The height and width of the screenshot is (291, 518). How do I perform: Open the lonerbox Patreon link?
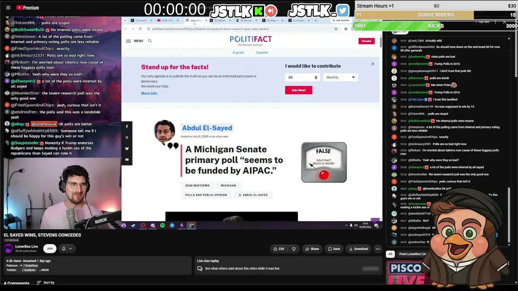coord(30,266)
